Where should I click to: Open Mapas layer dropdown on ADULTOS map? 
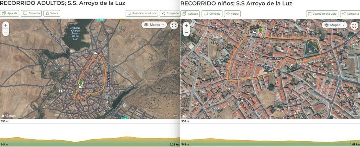[154, 25]
